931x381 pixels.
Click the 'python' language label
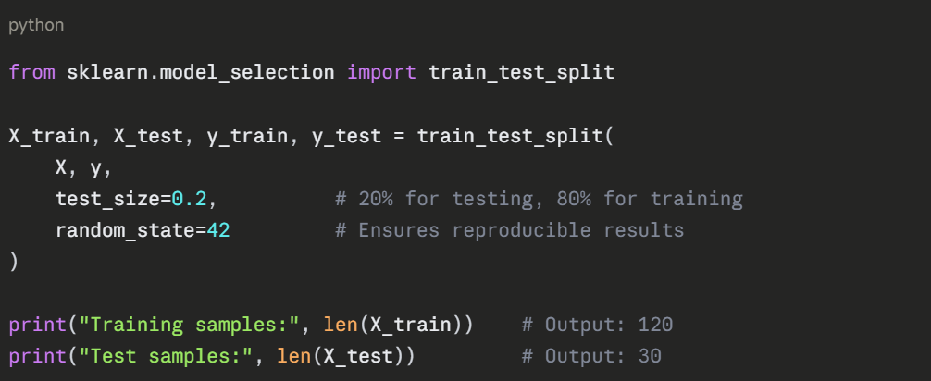tap(36, 25)
